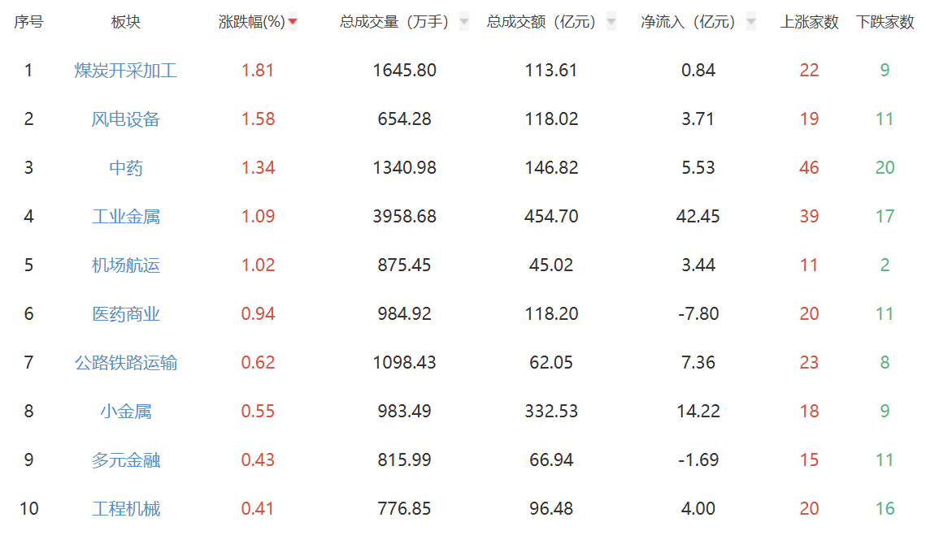This screenshot has height=535, width=926.
Task: Sort table by 涨跌幅(%) column header
Action: coord(252,21)
